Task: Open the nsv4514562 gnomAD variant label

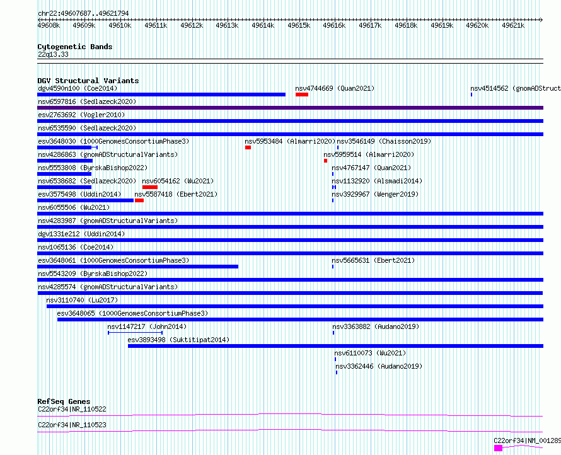Action: coord(515,88)
